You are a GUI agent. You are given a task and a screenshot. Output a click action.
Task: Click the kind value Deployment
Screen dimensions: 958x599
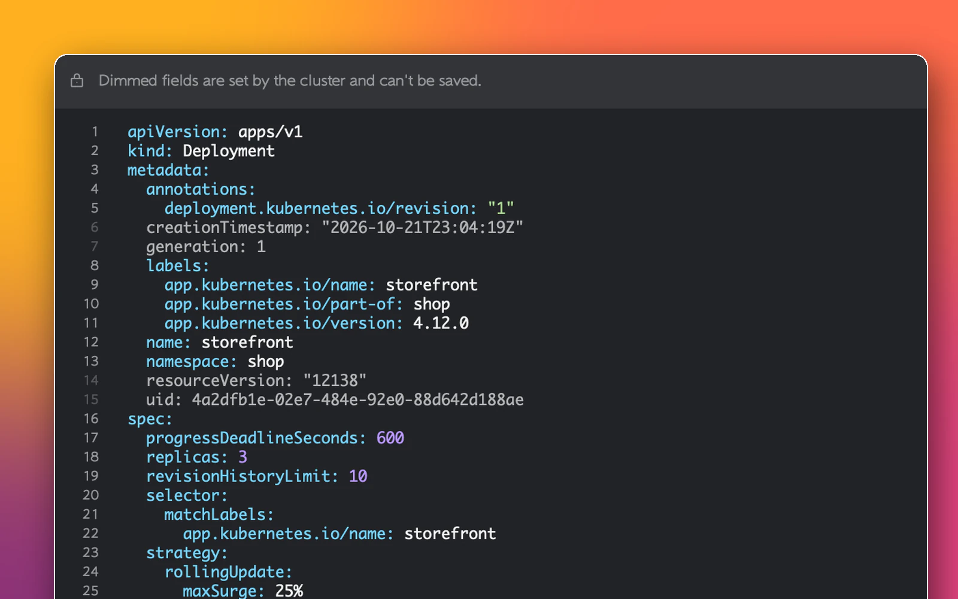click(229, 151)
